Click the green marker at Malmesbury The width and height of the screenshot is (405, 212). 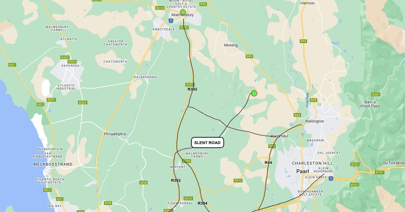click(183, 12)
